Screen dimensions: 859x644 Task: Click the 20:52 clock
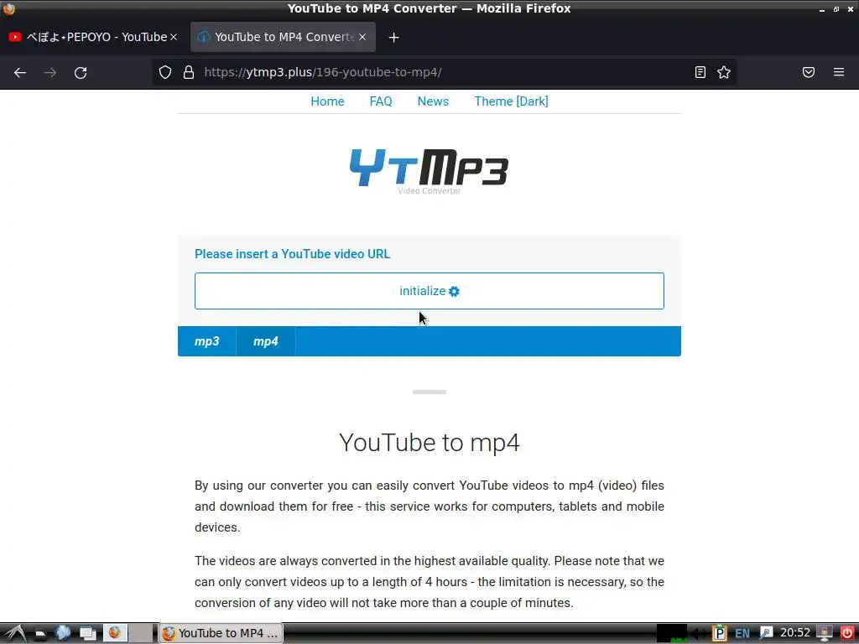click(795, 633)
